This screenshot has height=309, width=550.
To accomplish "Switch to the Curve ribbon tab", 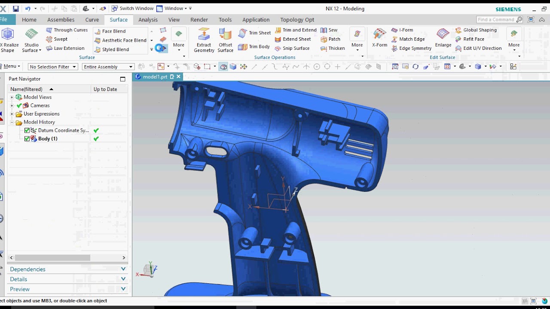I will pos(92,20).
